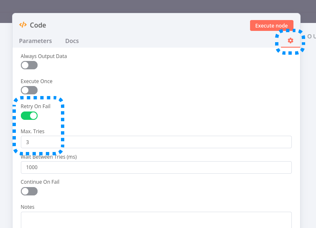Turn on the Execute Once switch
Viewport: 316px width, 228px height.
[x=29, y=90]
